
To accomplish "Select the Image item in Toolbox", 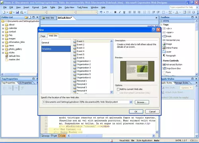I will pyautogui.click(x=167, y=44).
